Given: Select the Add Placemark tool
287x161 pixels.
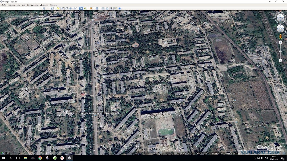Looking at the screenshot, I should 58,9.
